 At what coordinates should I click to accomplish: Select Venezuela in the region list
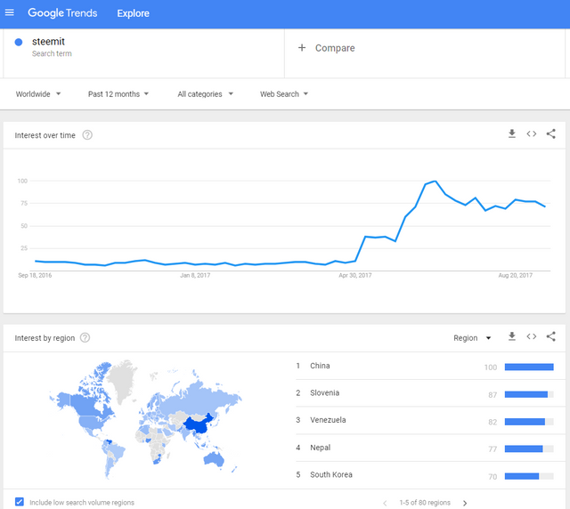430,420
